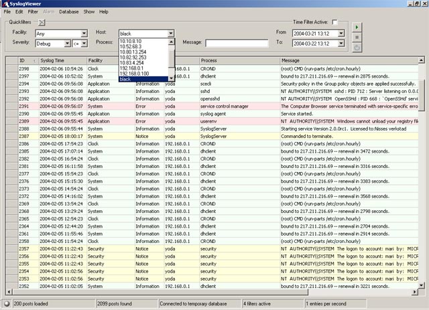Open the Facility dropdown set to Any
Image resolution: width=429 pixels, height=310 pixels.
tap(84, 33)
